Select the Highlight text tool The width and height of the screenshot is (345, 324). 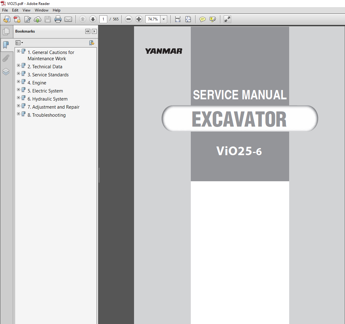[213, 19]
